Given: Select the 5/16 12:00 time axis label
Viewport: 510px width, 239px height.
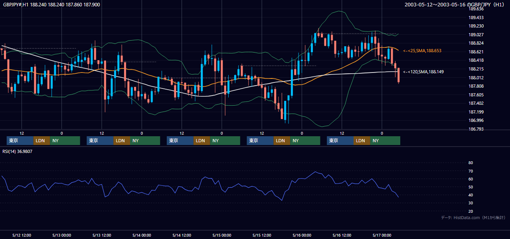Looking at the screenshot, I should point(342,235).
